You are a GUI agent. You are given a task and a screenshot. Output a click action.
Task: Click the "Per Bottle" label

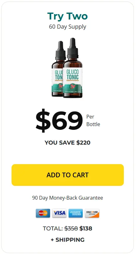(x=93, y=120)
